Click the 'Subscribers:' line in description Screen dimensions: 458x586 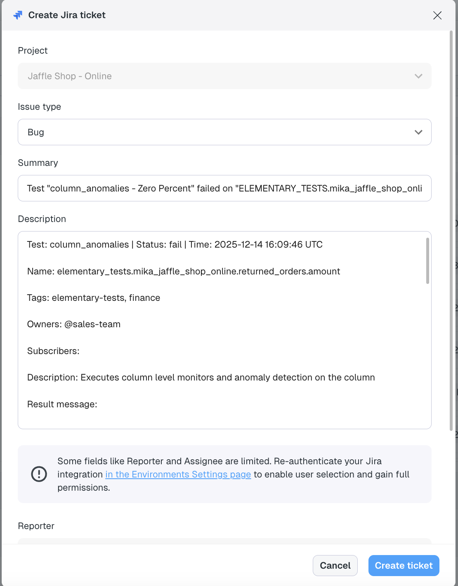click(53, 351)
